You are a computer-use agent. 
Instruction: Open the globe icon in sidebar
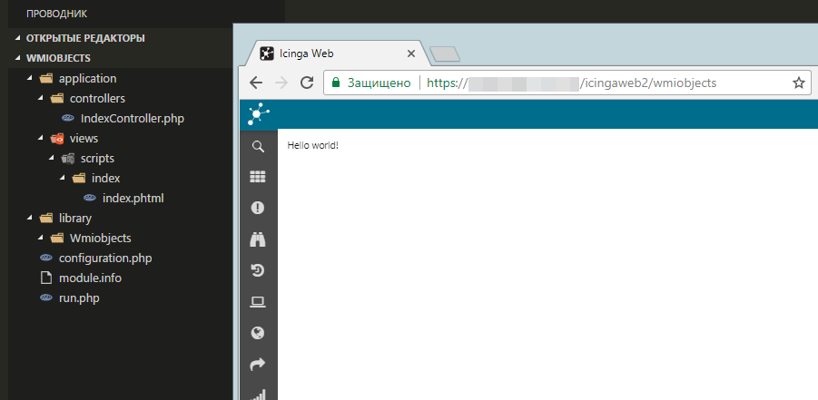(258, 332)
